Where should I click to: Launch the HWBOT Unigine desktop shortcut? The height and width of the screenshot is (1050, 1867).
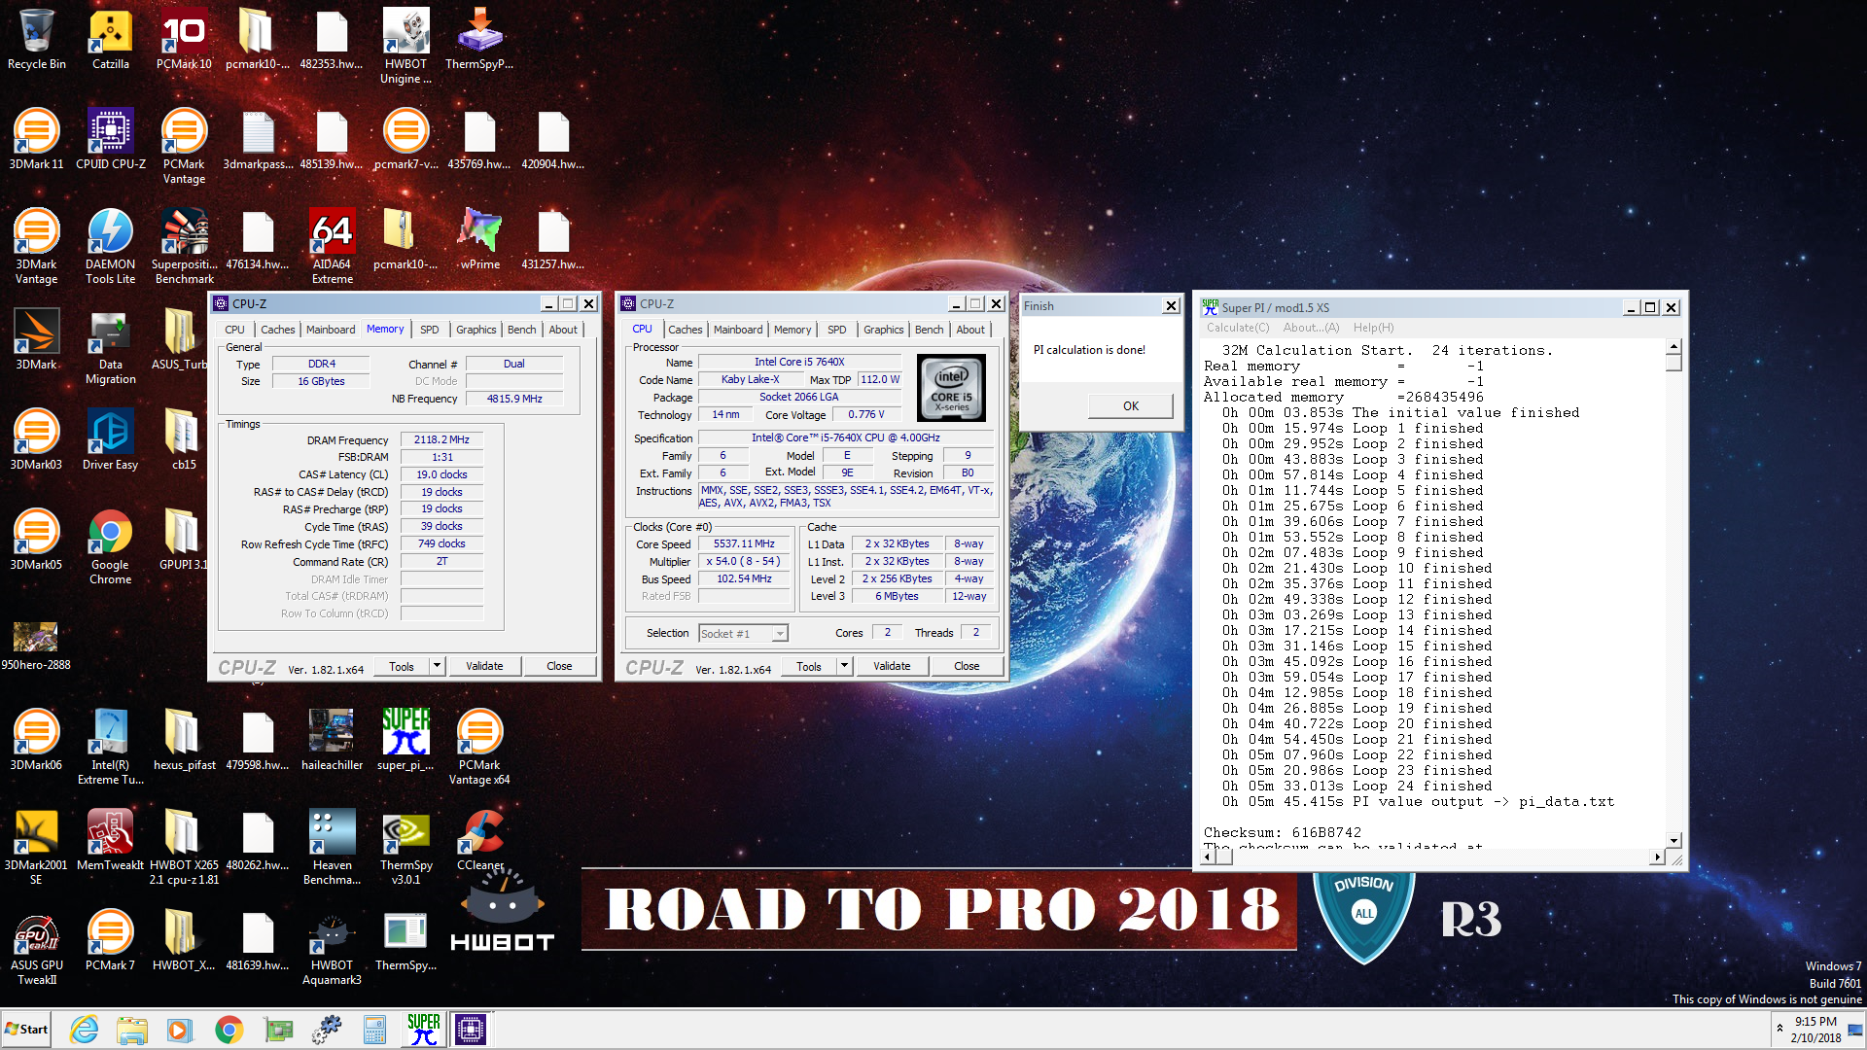coord(405,46)
